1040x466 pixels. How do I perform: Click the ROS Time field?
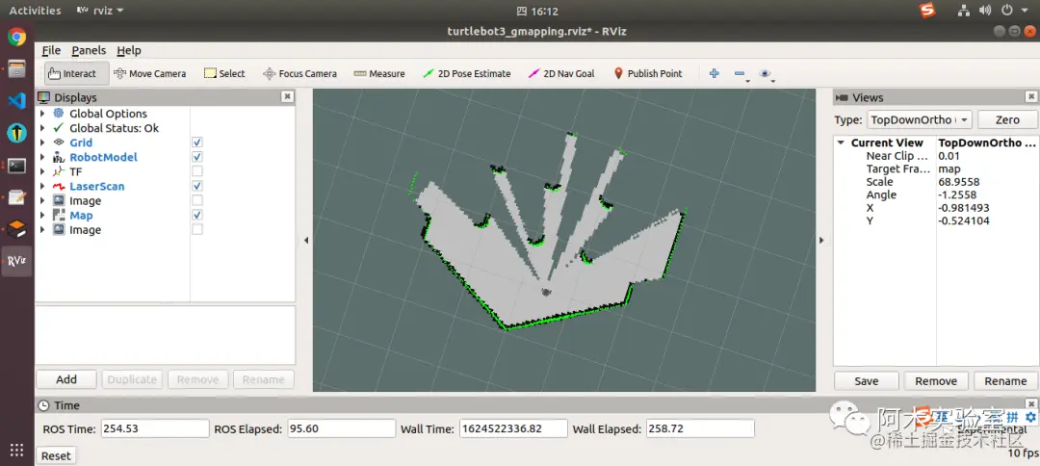point(154,428)
